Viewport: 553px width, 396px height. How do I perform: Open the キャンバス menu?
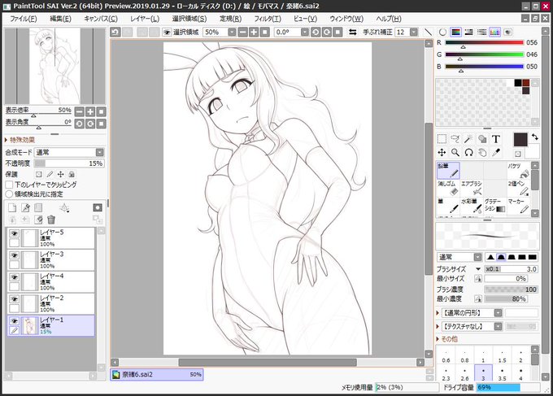[101, 19]
